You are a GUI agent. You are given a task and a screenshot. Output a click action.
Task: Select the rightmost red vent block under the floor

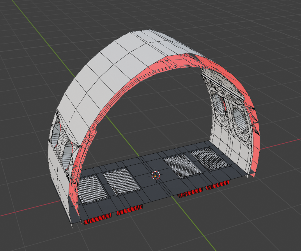pos(218,185)
